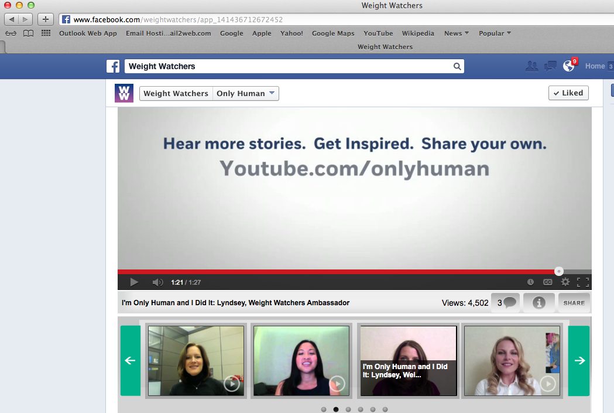Click Home in Facebook header

tap(595, 66)
